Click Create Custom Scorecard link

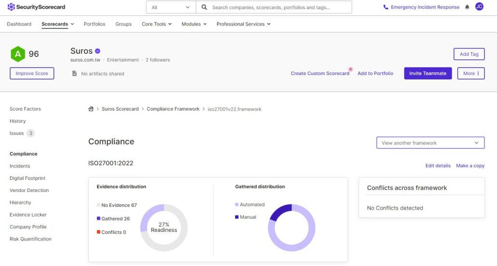(x=320, y=73)
